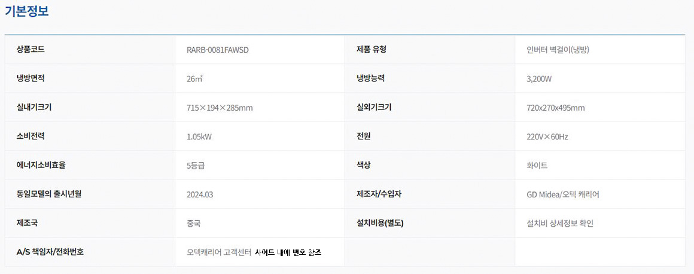Image resolution: width=694 pixels, height=274 pixels.
Task: Click the 오텍캐리어 고객센터 text
Action: pyautogui.click(x=218, y=252)
